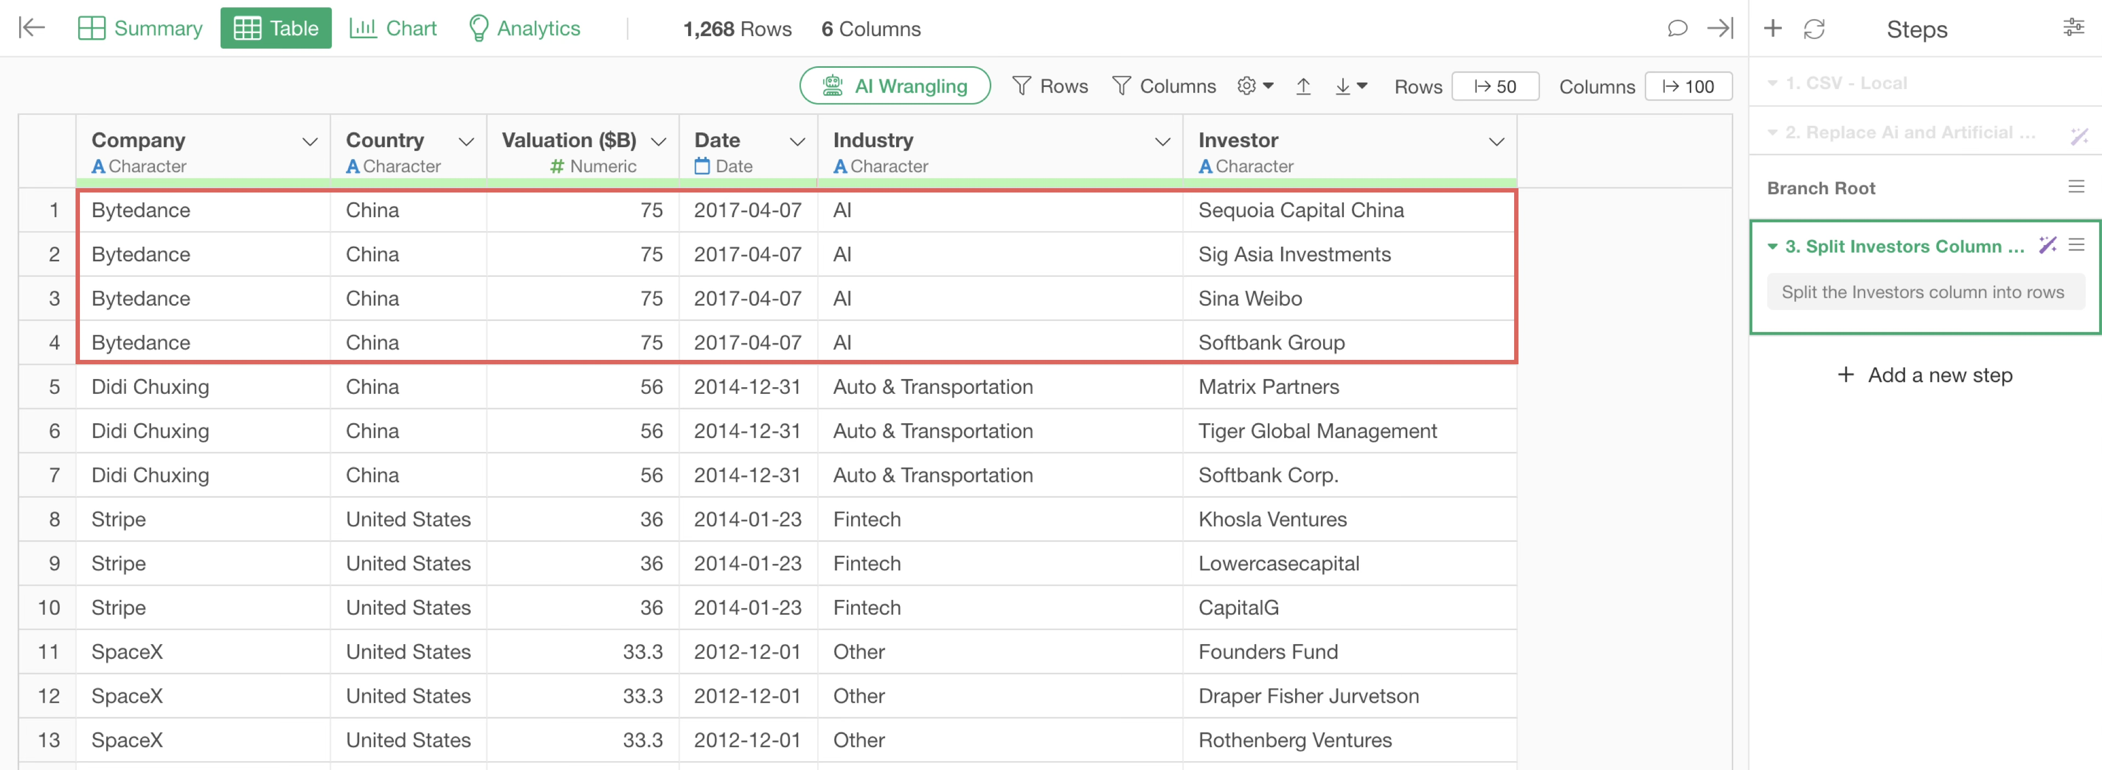2102x770 pixels.
Task: Collapse the left panel with the arrow icon
Action: (x=31, y=28)
